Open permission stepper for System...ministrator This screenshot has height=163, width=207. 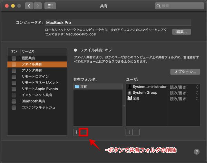pos(197,87)
